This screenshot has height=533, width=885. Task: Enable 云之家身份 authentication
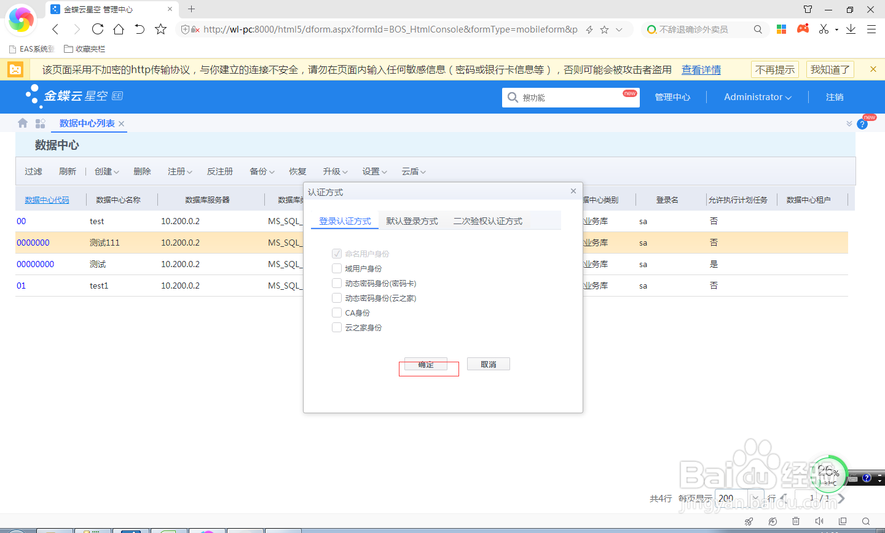337,327
